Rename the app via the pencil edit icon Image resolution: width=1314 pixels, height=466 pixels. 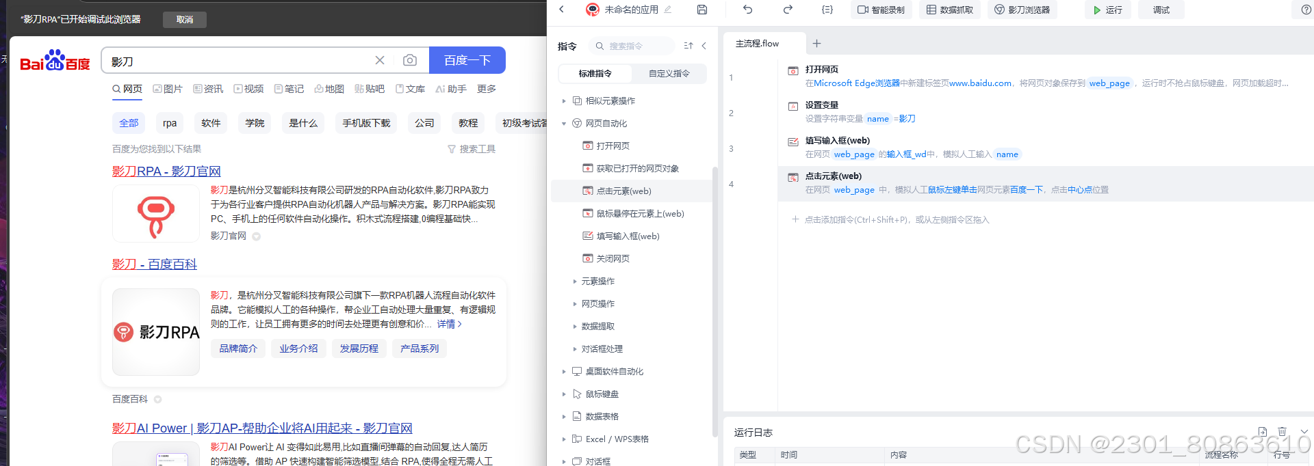click(x=668, y=10)
